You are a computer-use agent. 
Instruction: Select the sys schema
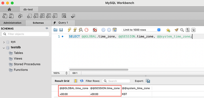tap(13, 42)
